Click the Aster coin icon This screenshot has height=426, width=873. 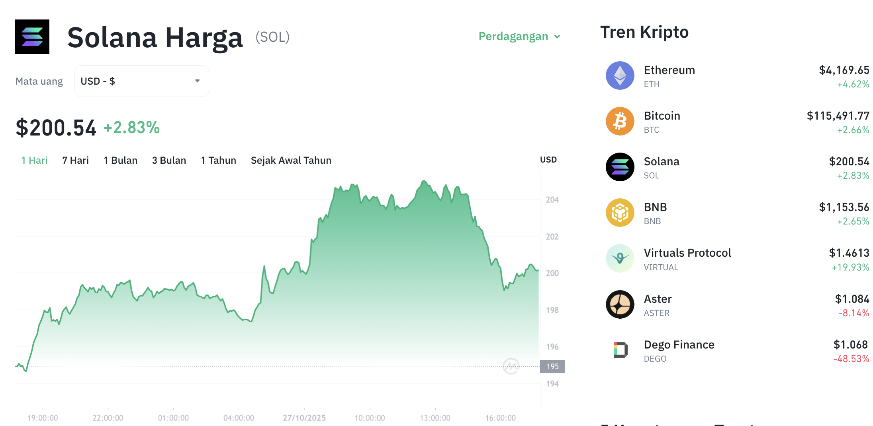point(620,304)
